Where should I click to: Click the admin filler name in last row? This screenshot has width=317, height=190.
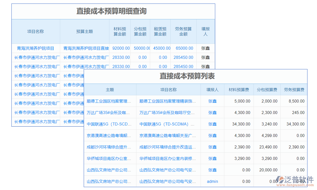coord(212,181)
